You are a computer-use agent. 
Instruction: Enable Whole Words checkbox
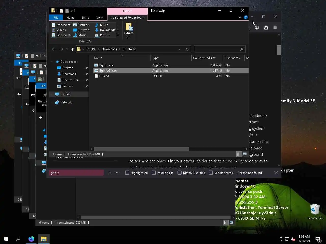tap(211, 173)
